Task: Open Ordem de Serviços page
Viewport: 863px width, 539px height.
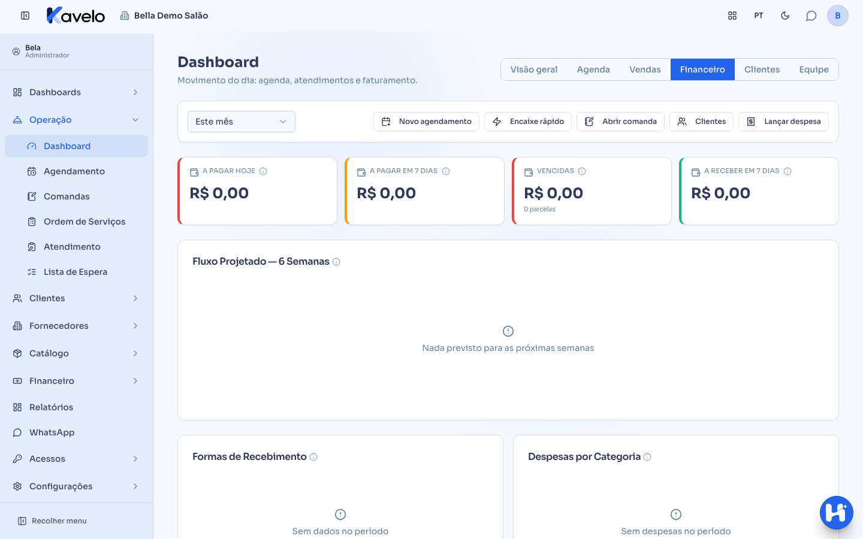Action: coord(76,222)
